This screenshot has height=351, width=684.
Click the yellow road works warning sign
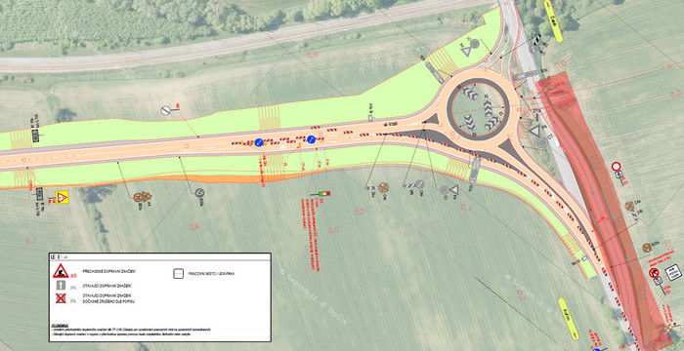[x=62, y=197]
